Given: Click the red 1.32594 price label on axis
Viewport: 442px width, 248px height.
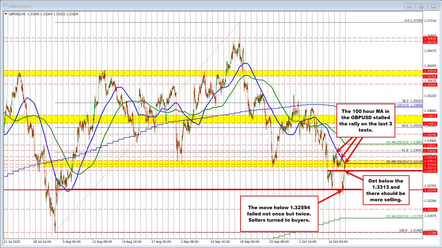Looking at the screenshot, I should pyautogui.click(x=431, y=190).
